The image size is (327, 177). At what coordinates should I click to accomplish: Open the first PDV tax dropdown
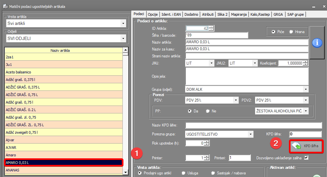click(235, 100)
